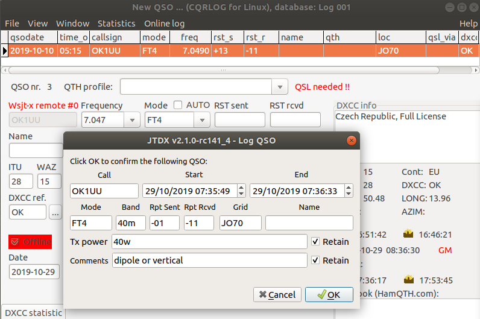Click the Czech Republic, Full License text
The image size is (480, 319).
[x=391, y=116]
